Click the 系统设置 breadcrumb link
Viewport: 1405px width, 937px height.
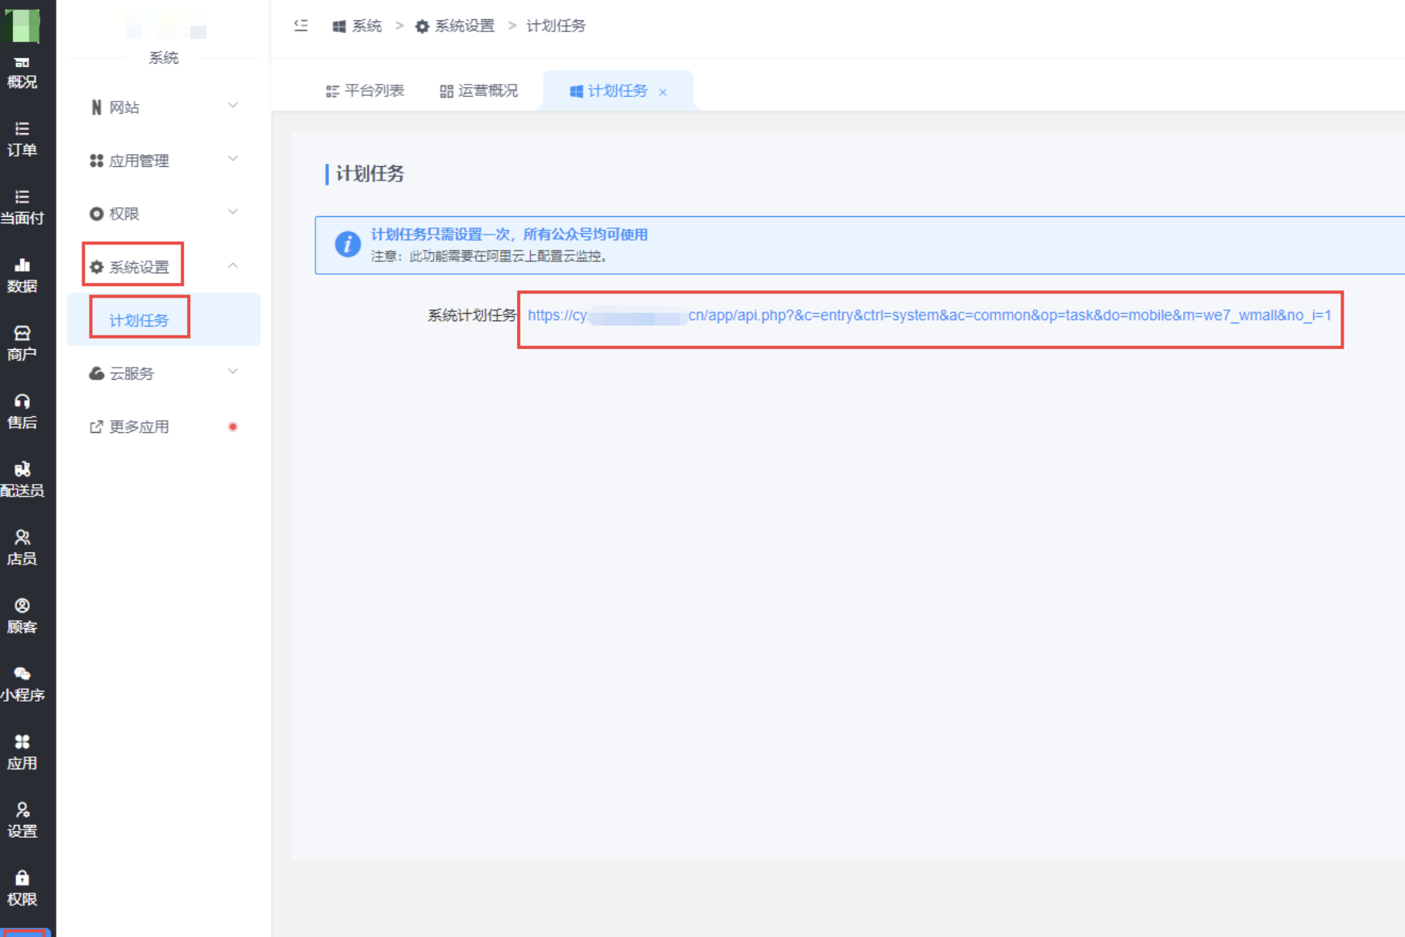click(x=465, y=26)
